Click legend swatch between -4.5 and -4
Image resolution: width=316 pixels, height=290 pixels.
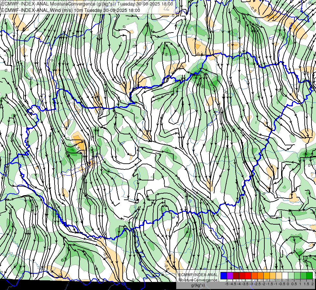pos(236,275)
